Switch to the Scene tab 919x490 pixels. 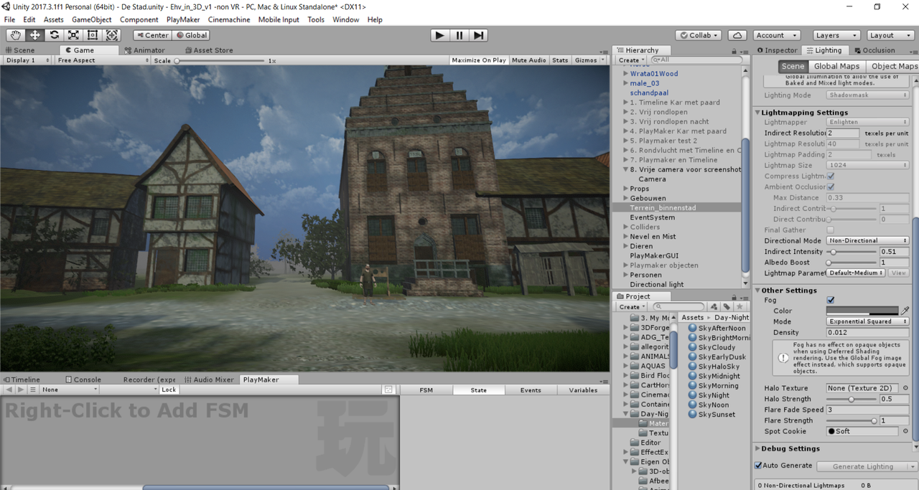point(20,50)
